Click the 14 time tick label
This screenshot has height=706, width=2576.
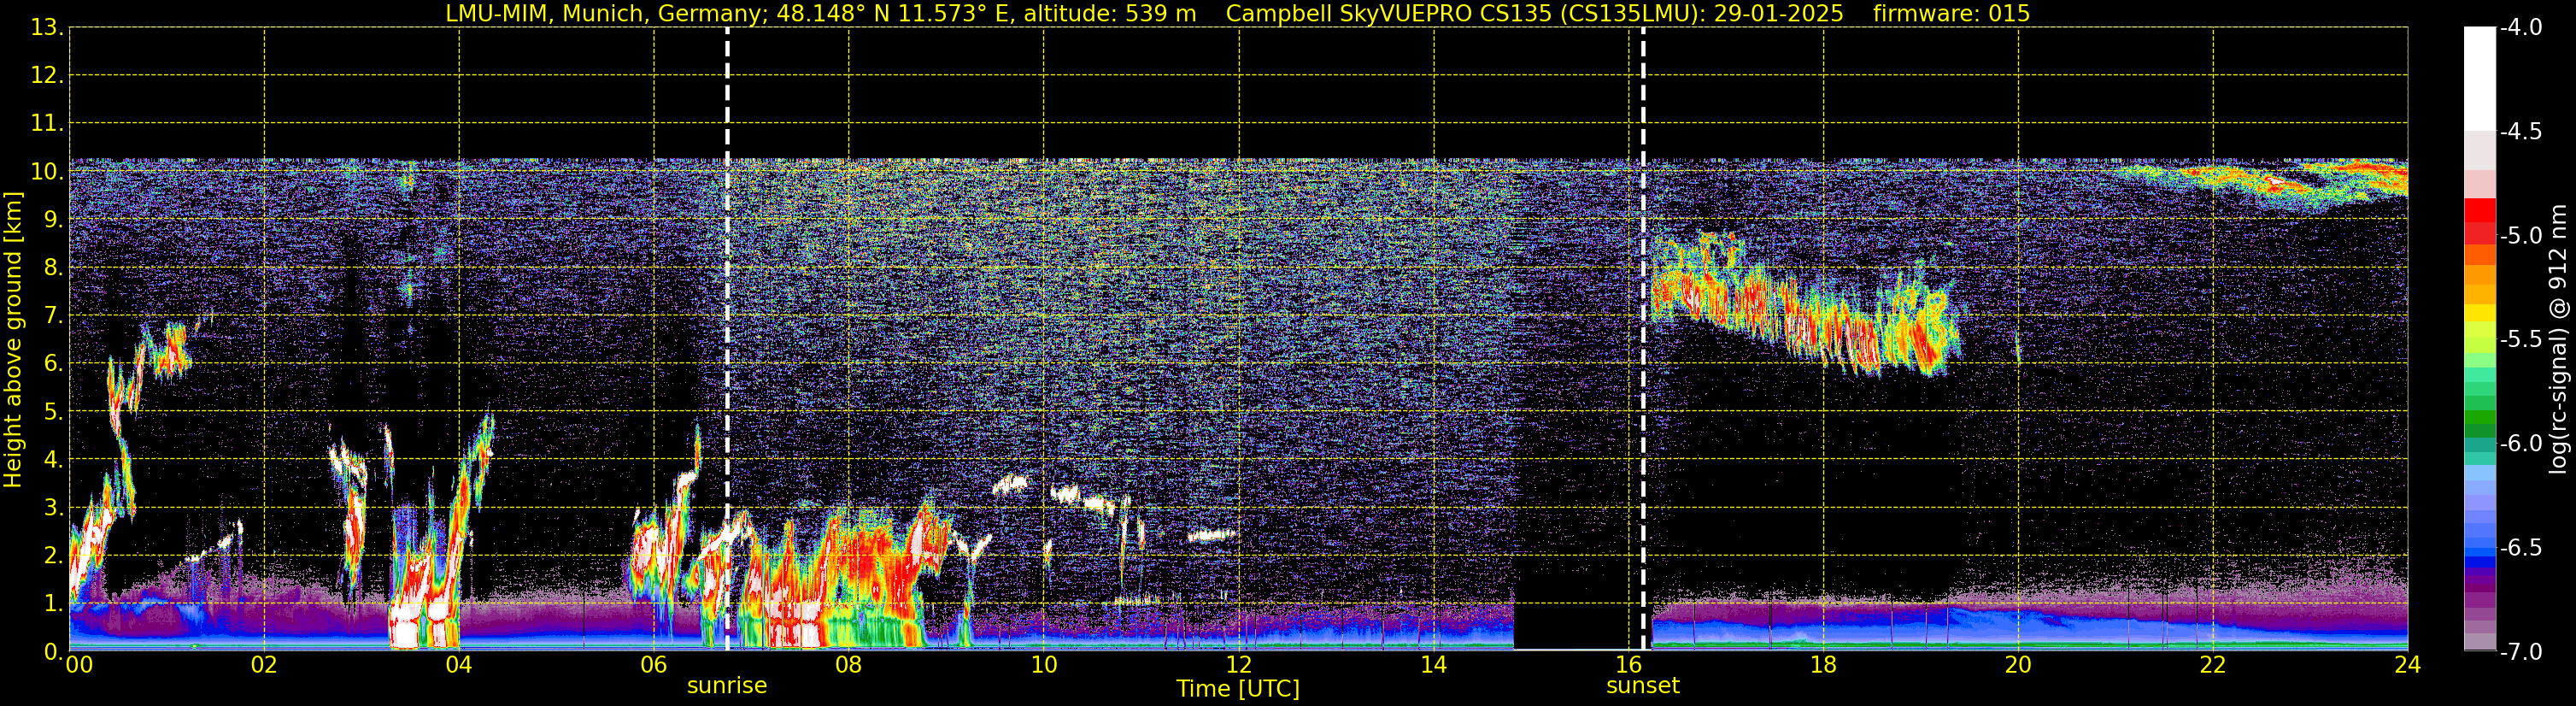click(1434, 665)
